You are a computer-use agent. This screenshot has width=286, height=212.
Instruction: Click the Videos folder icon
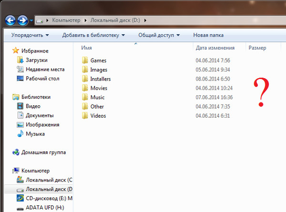click(85, 116)
